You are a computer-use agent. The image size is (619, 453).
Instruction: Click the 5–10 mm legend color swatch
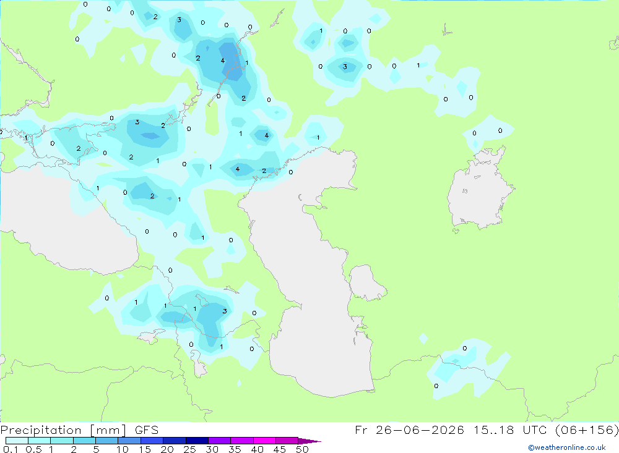(107, 441)
